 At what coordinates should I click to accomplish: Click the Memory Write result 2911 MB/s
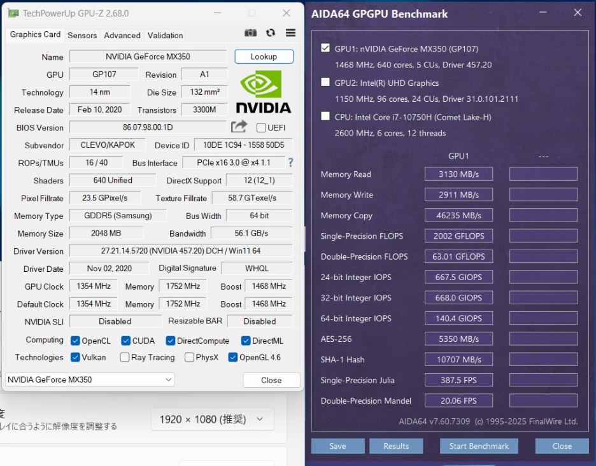[459, 195]
